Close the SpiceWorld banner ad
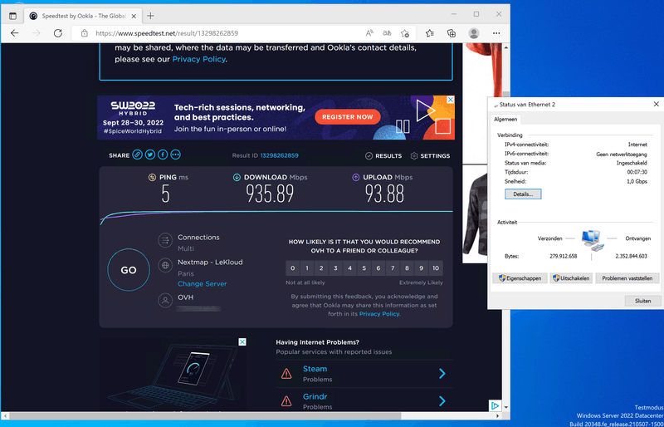 (x=451, y=99)
